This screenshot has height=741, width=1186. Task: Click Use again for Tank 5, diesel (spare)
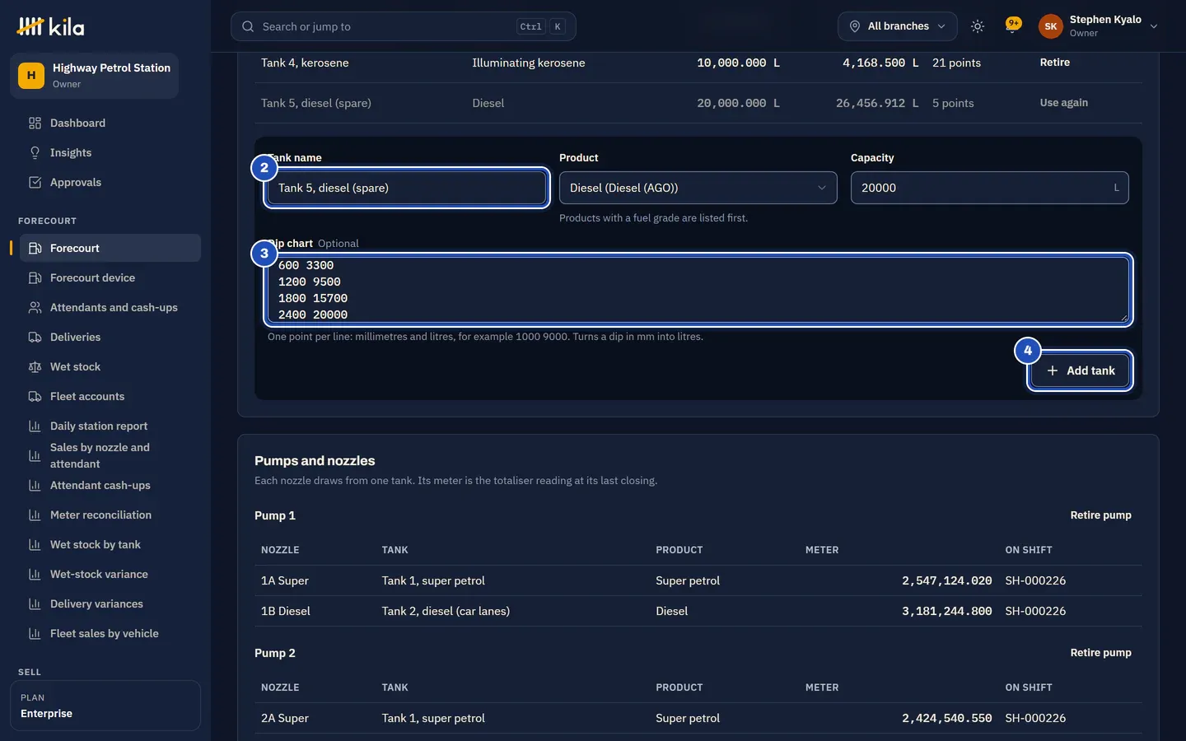(x=1064, y=103)
